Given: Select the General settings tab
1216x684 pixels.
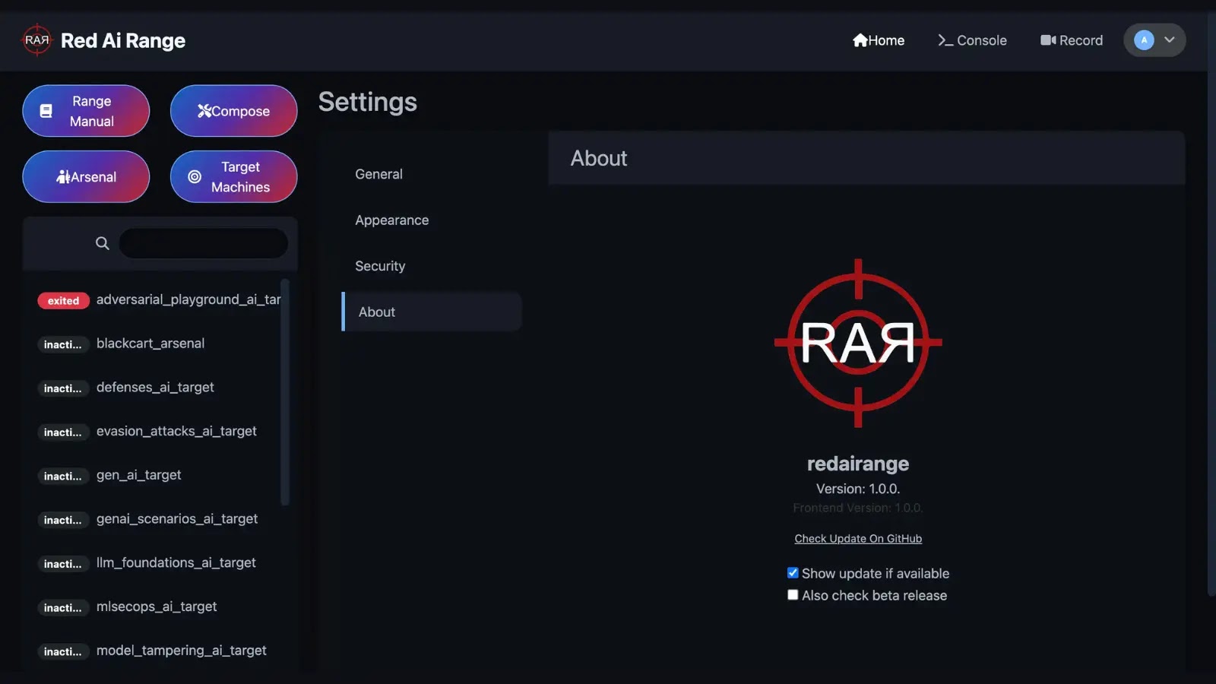Looking at the screenshot, I should coord(378,174).
